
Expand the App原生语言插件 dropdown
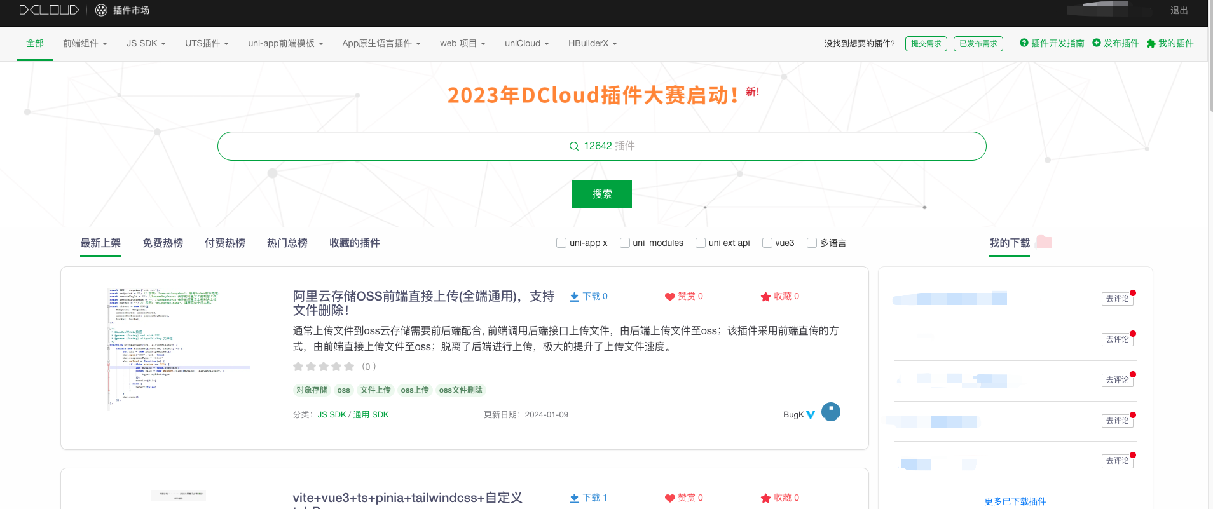381,43
